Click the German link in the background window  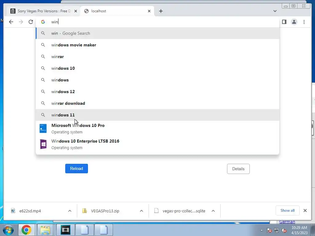pos(287,222)
